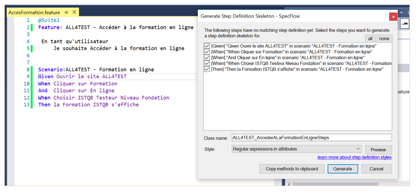Click the horizontal scrollbar thumb at the bottom
420x195 pixels.
click(335, 184)
